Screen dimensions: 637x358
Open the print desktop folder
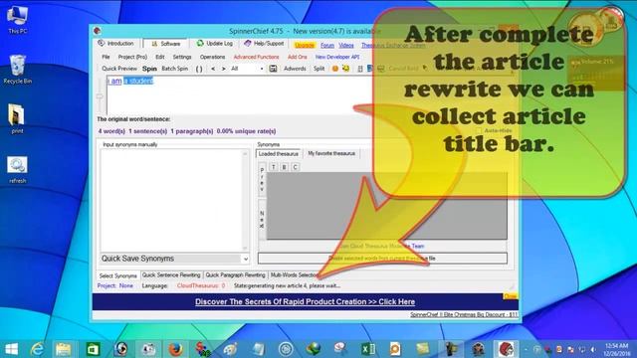17,119
